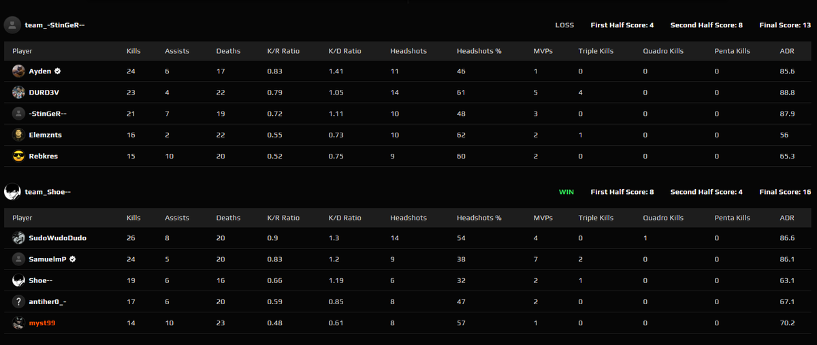Click myst99's ADR value 70.2

coord(787,323)
